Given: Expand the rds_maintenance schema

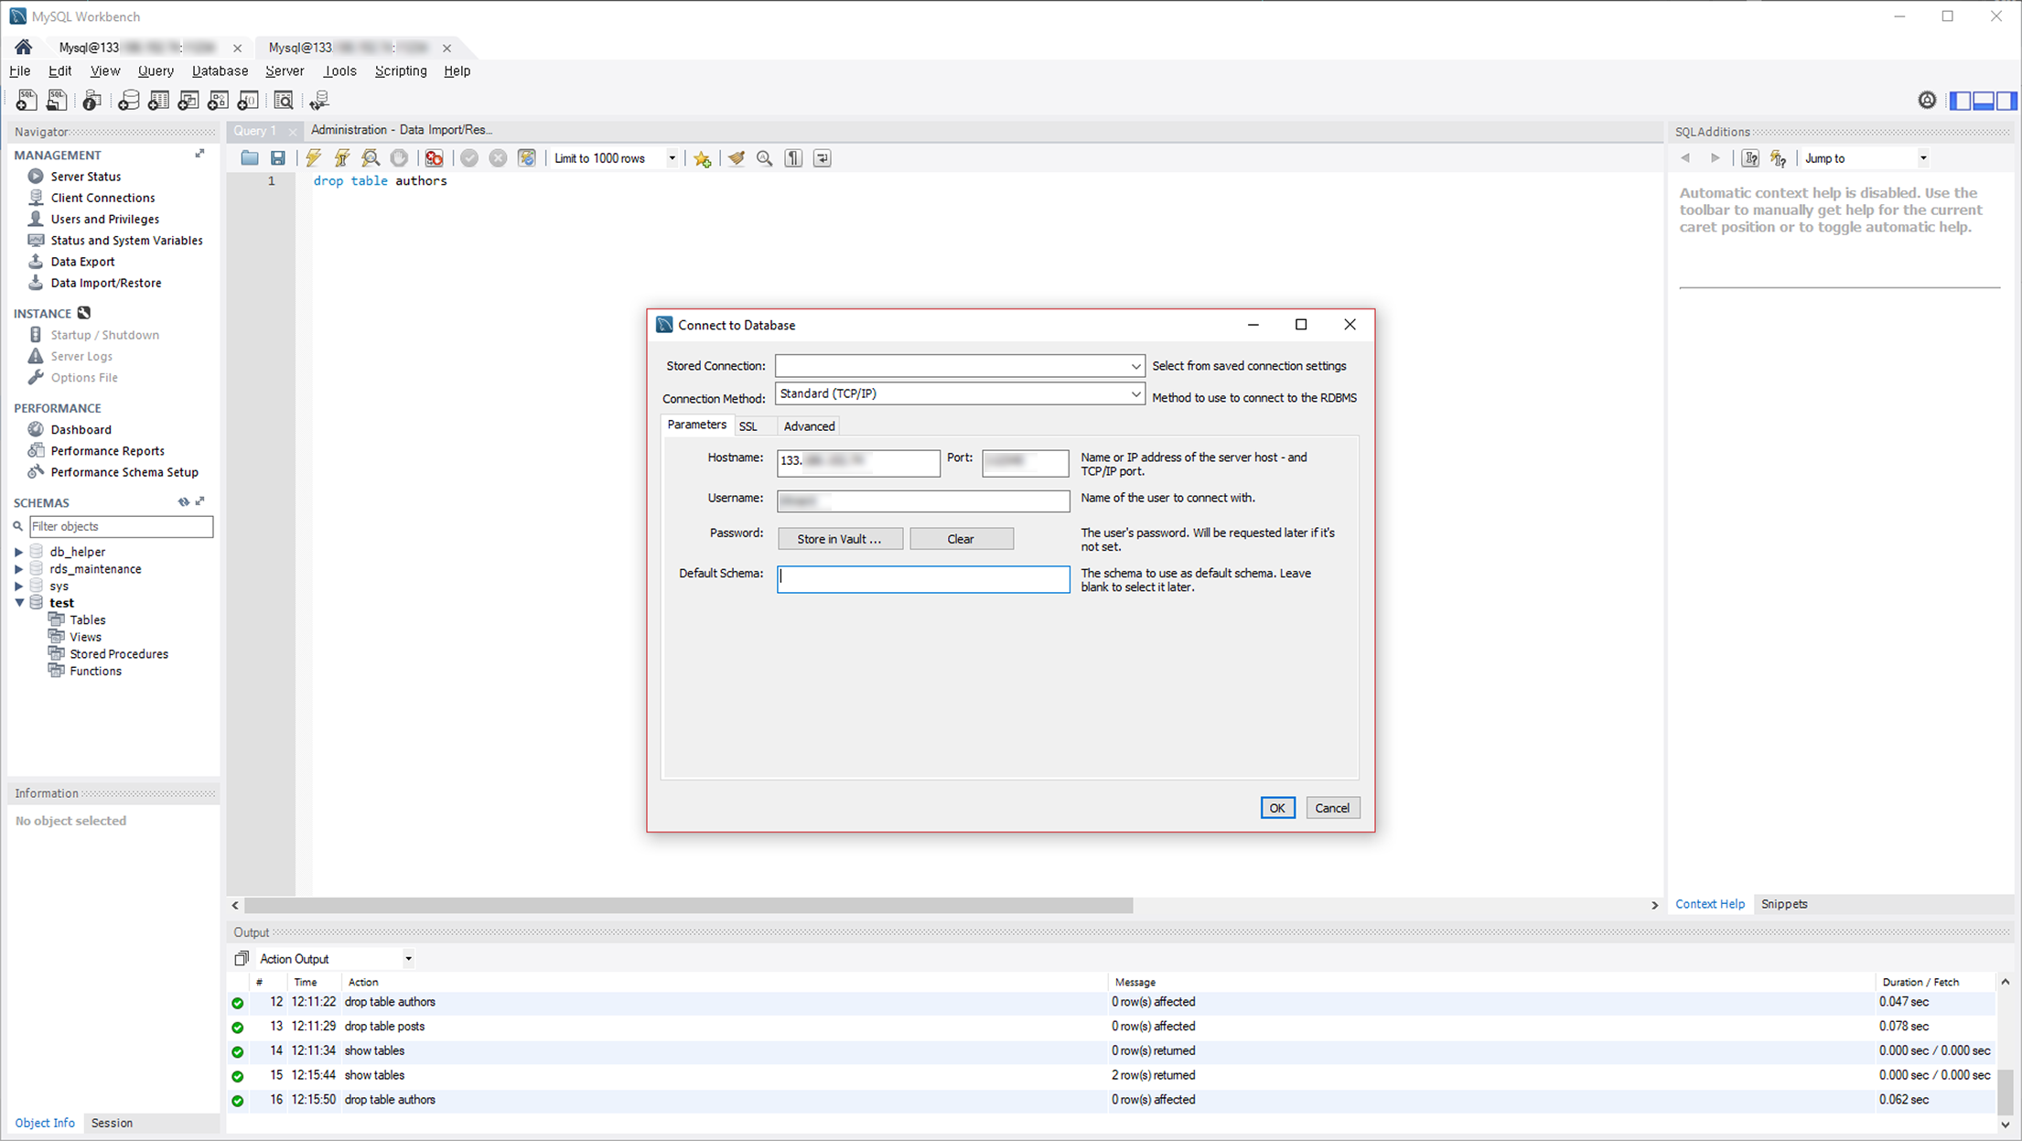Looking at the screenshot, I should click(x=18, y=569).
